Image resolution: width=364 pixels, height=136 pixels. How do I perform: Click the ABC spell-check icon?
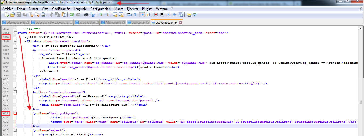coord(195,14)
